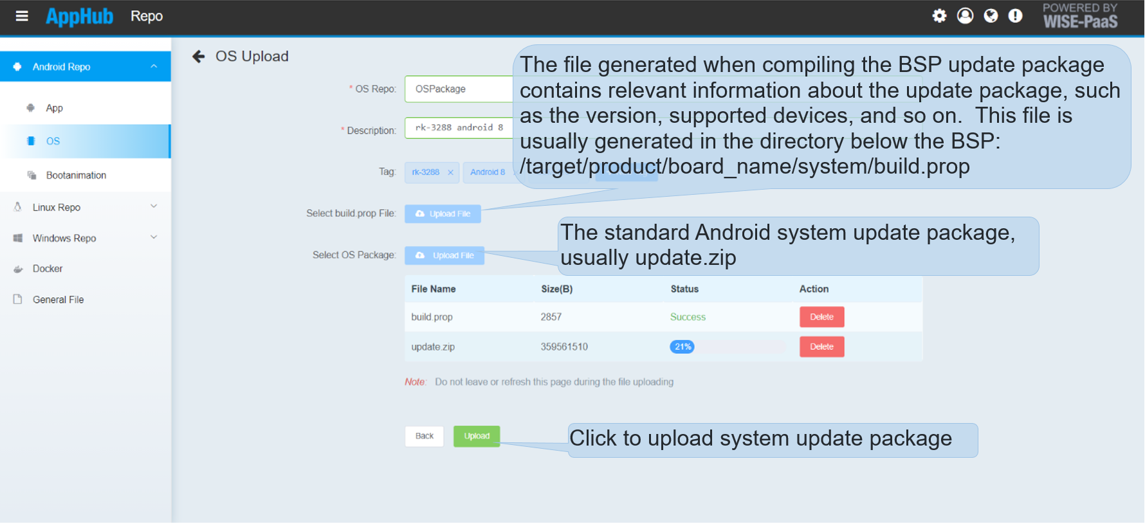Click the update.zip 21% progress bar
The height and width of the screenshot is (524, 1145).
pos(727,347)
